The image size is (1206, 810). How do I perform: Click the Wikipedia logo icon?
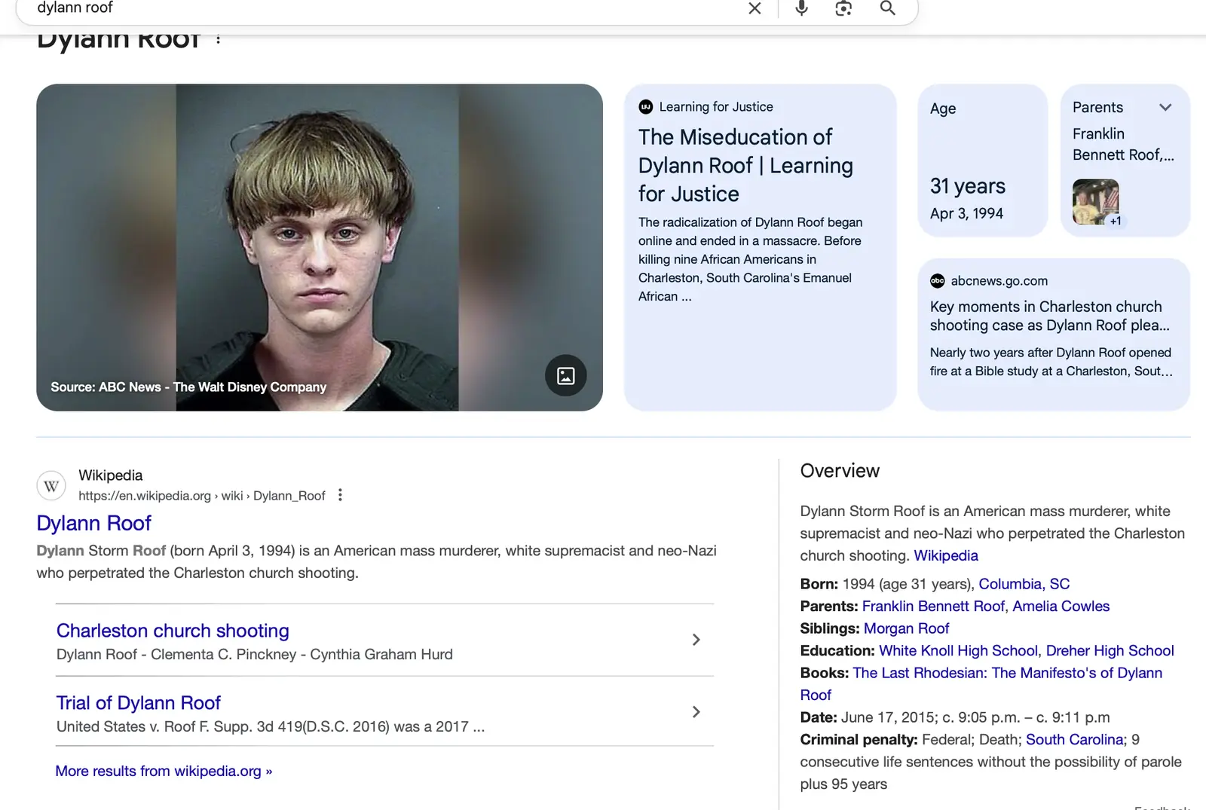51,485
